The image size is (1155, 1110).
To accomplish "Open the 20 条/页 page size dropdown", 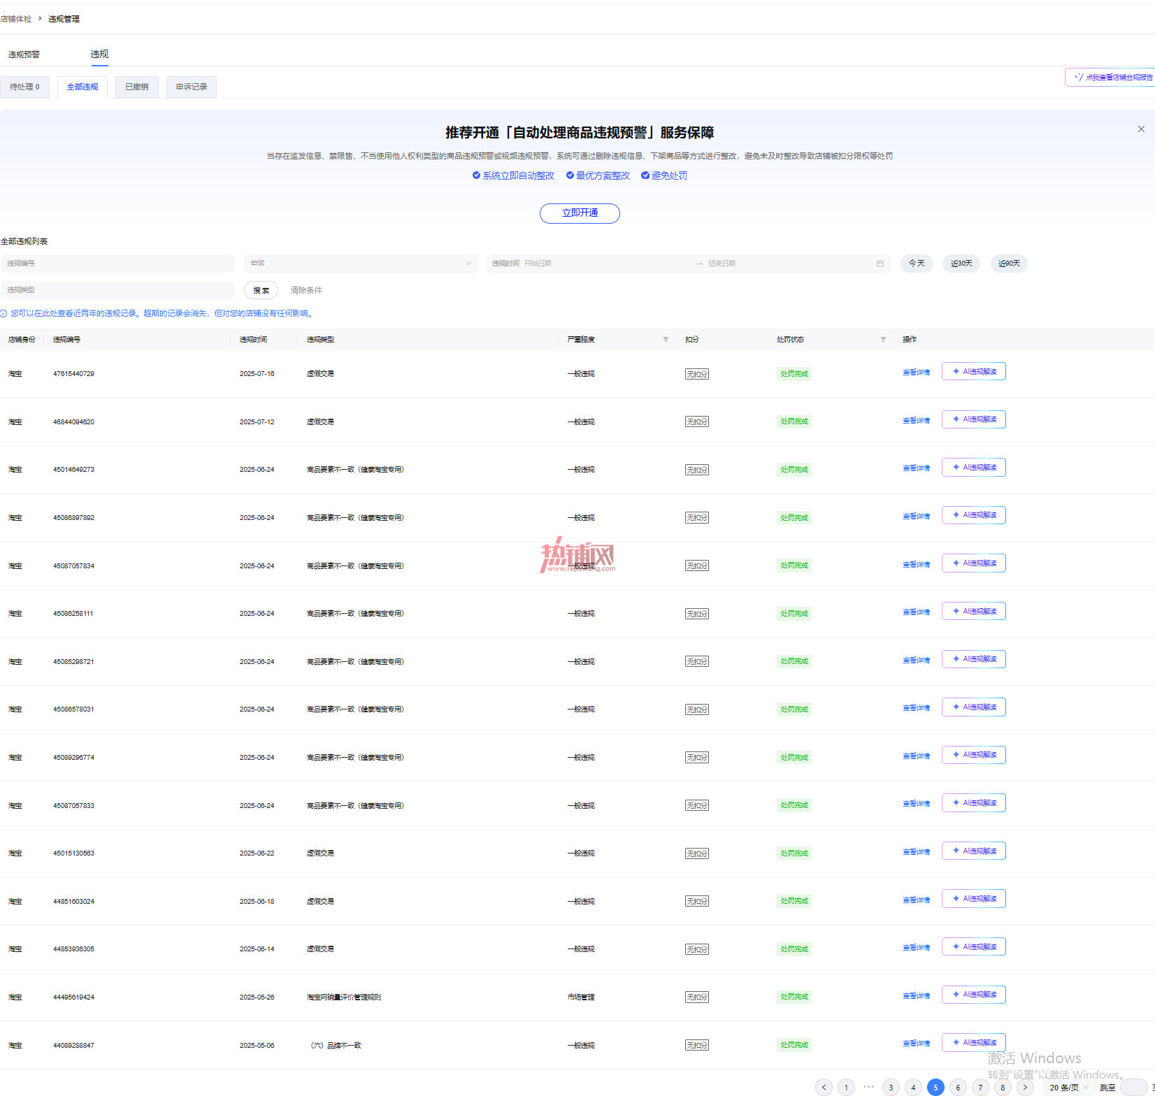I will 1068,1088.
